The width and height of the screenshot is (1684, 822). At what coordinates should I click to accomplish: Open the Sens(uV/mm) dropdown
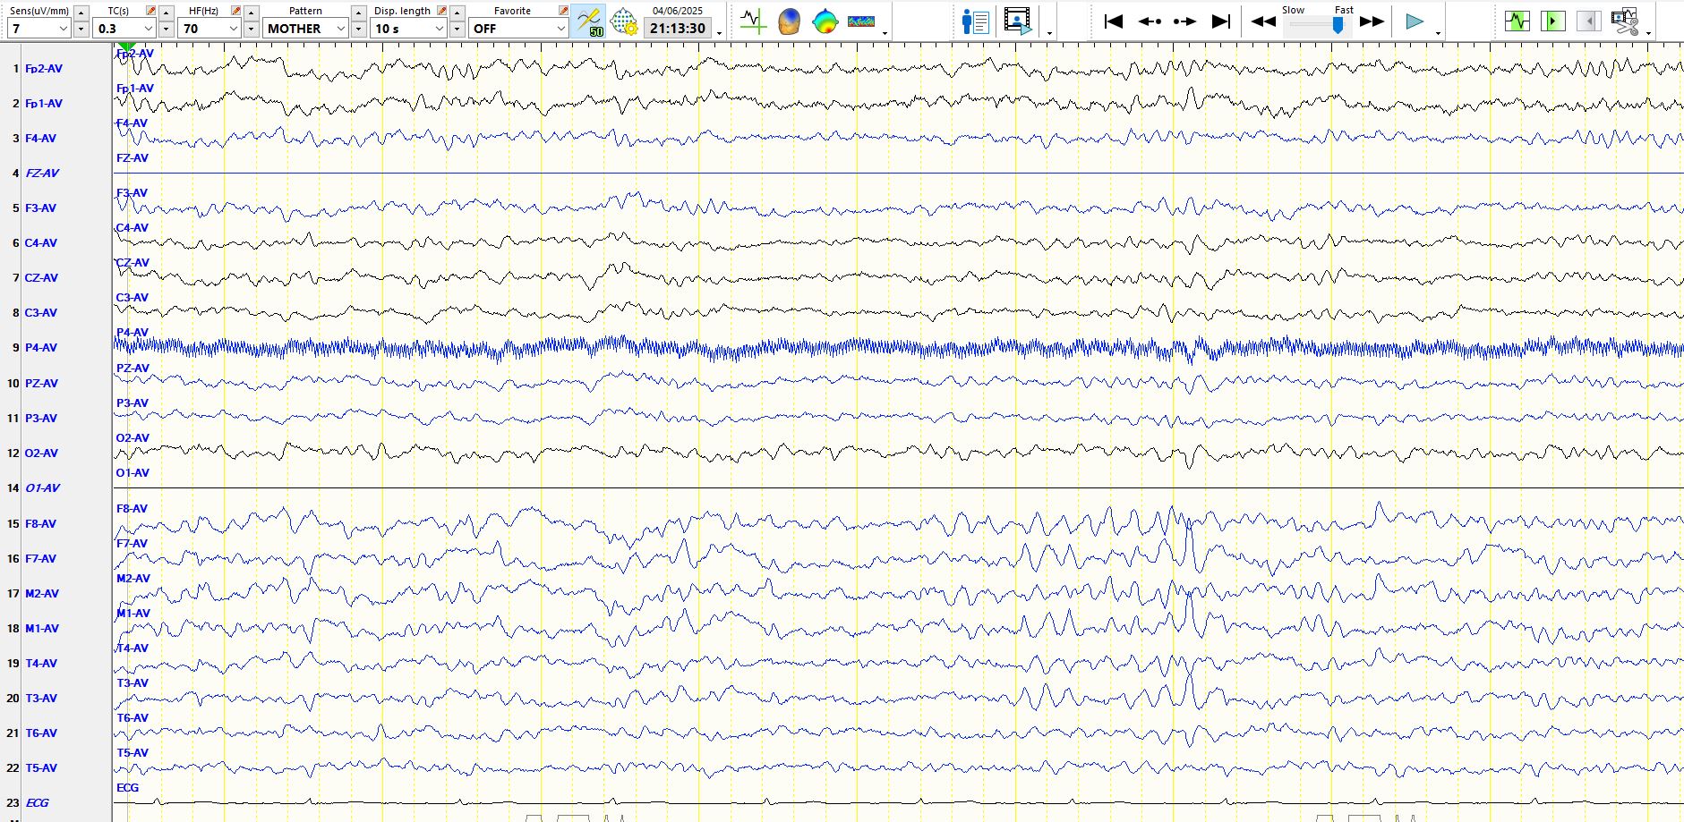38,29
